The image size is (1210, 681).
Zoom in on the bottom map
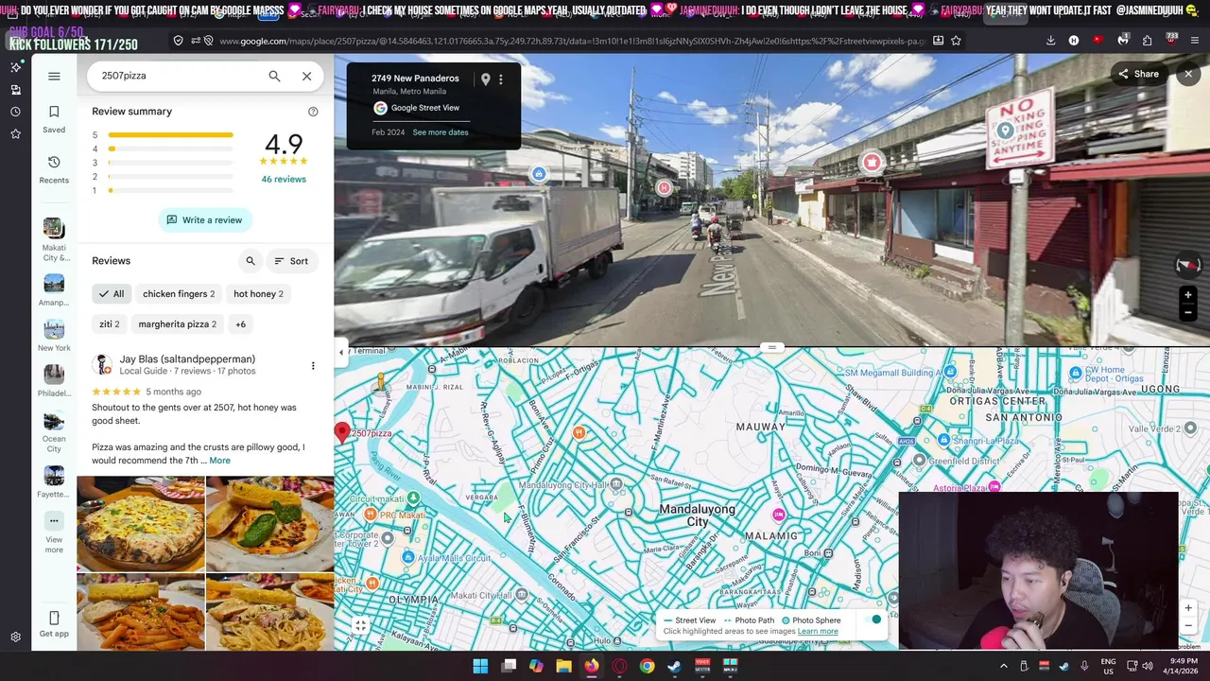1188,608
